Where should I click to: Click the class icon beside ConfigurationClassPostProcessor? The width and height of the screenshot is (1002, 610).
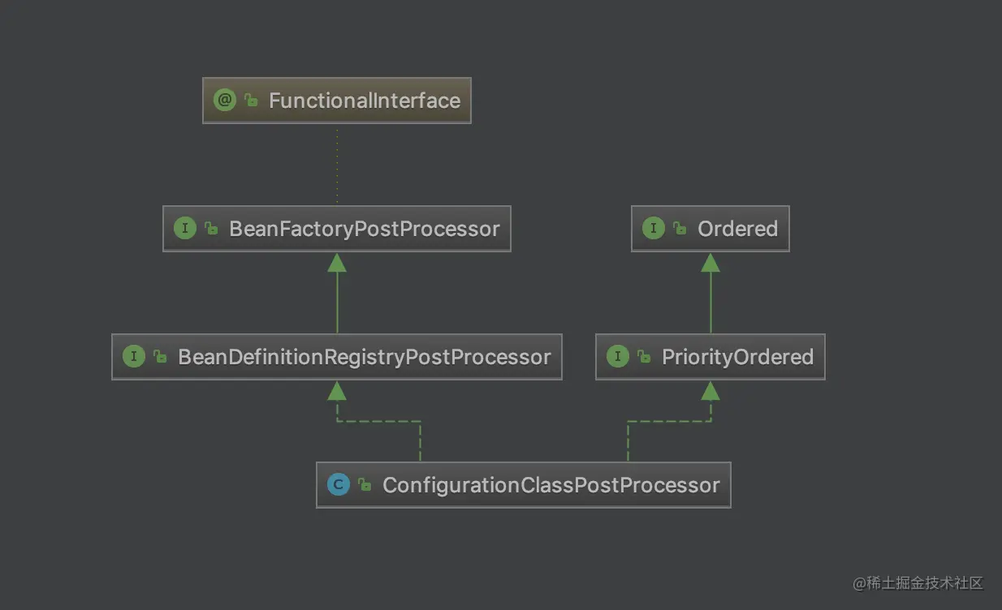tap(338, 485)
